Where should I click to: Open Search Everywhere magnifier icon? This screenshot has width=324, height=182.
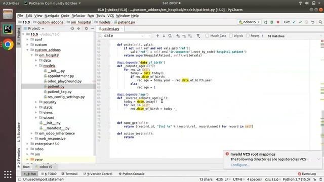pos(320,22)
